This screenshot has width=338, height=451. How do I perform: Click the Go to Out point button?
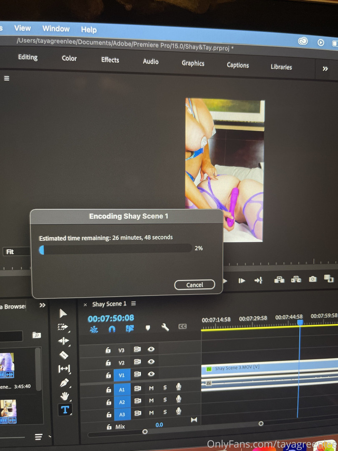coord(258,281)
